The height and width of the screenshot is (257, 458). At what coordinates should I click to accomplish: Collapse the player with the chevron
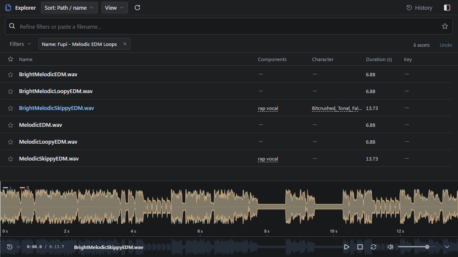coord(447,247)
